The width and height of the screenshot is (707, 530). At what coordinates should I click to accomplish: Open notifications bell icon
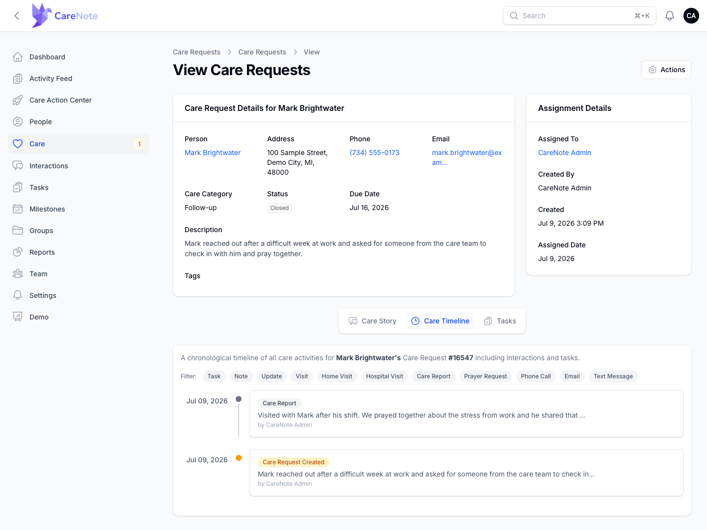coord(670,16)
